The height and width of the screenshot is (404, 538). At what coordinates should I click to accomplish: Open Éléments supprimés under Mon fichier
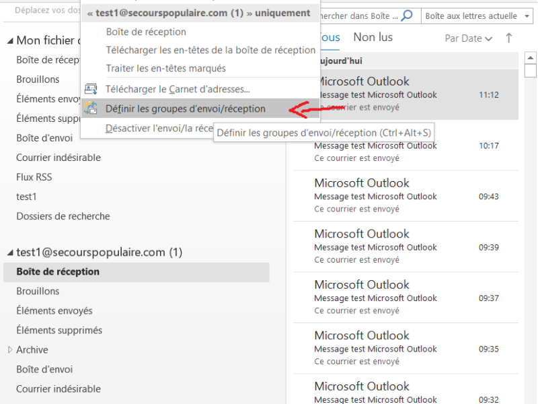click(48, 119)
